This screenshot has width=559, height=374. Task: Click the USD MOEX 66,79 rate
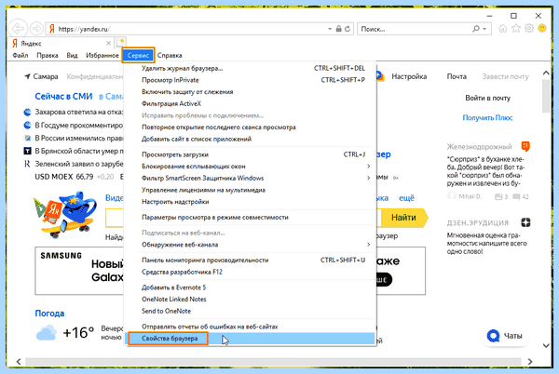pyautogui.click(x=64, y=177)
